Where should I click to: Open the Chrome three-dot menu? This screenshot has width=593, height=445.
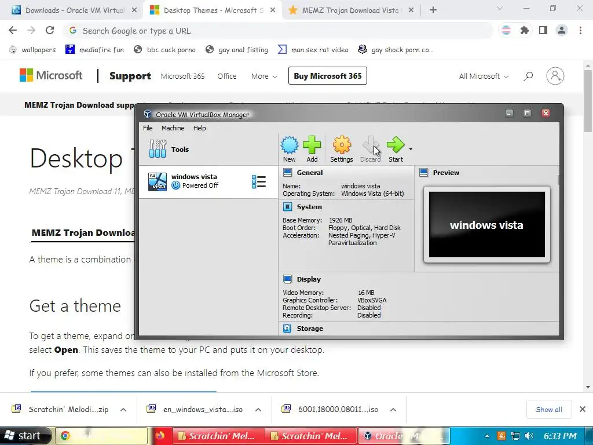(580, 30)
